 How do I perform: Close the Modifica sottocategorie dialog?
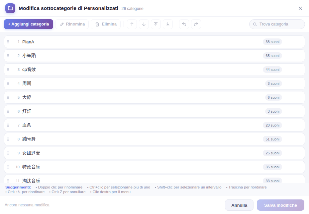point(300,8)
